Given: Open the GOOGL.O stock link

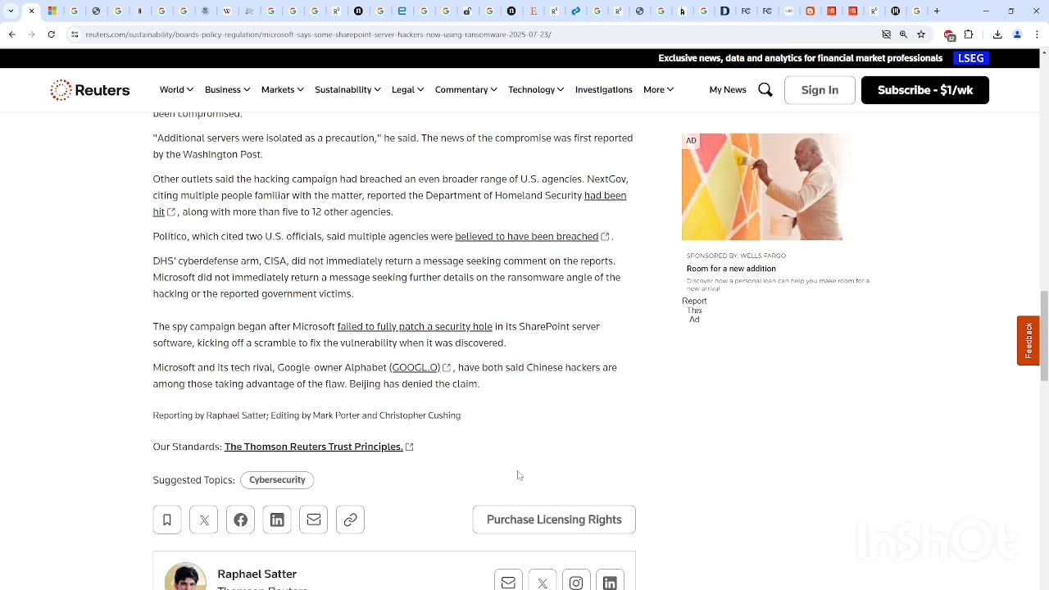Looking at the screenshot, I should [415, 368].
